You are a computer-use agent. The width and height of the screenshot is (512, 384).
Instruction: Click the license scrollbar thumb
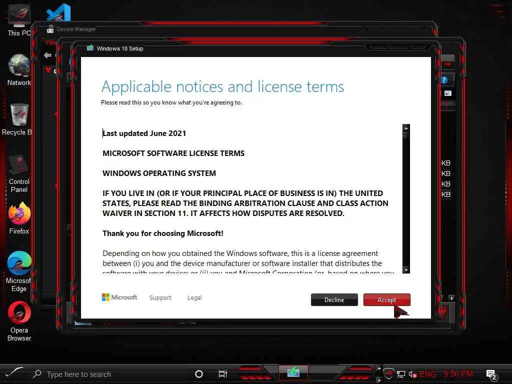[x=406, y=134]
